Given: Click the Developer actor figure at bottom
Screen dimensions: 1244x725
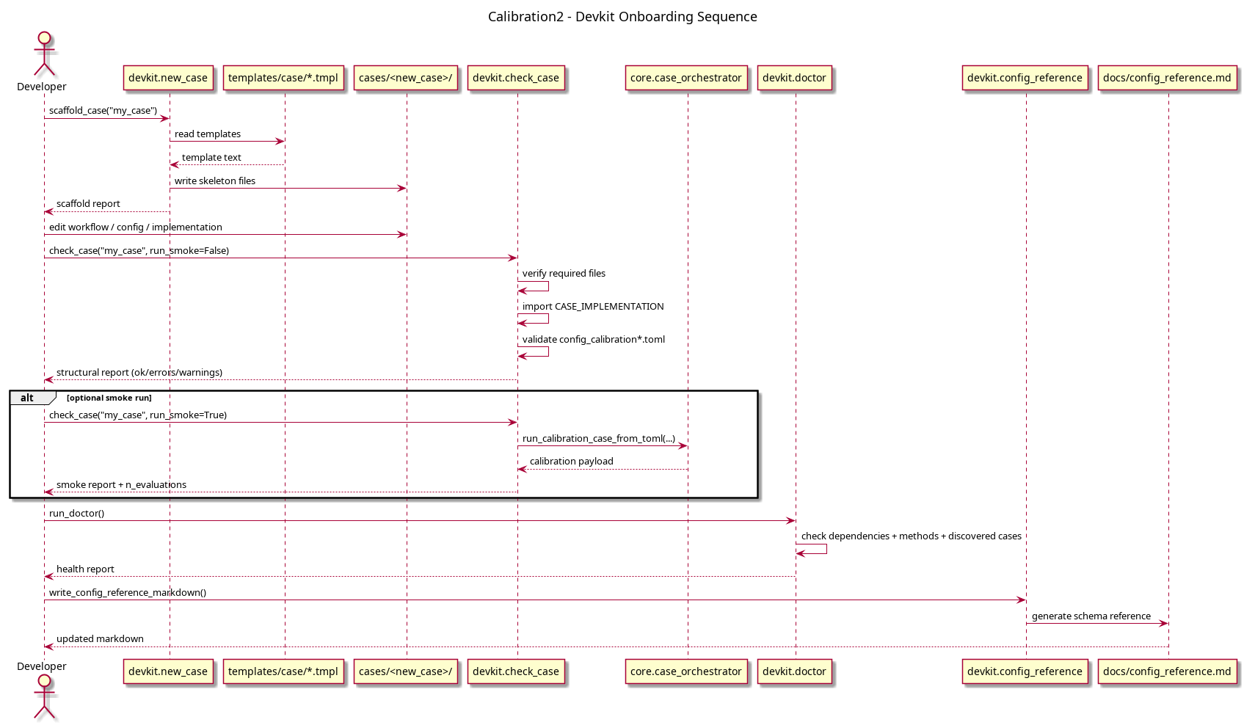Looking at the screenshot, I should coord(44,696).
